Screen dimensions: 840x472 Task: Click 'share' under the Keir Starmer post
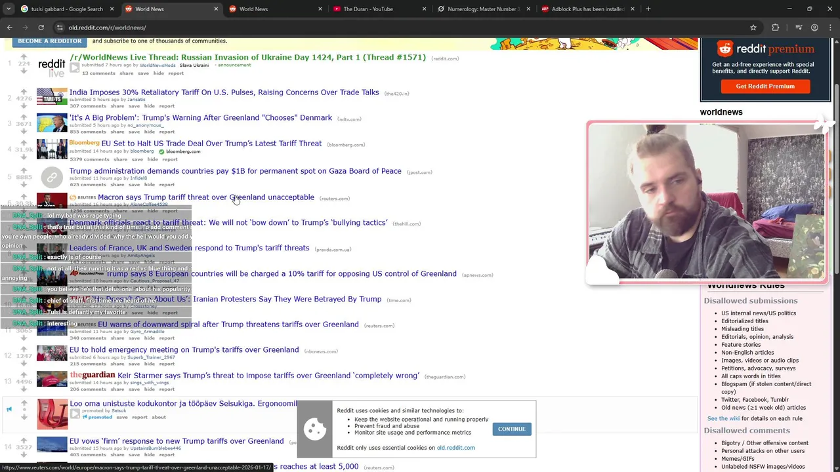pos(117,389)
